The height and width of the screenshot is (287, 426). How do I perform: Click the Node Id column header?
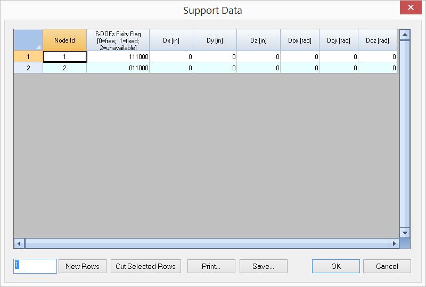(64, 40)
